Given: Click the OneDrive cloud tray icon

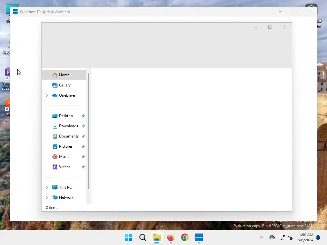Looking at the screenshot, I should [272, 237].
